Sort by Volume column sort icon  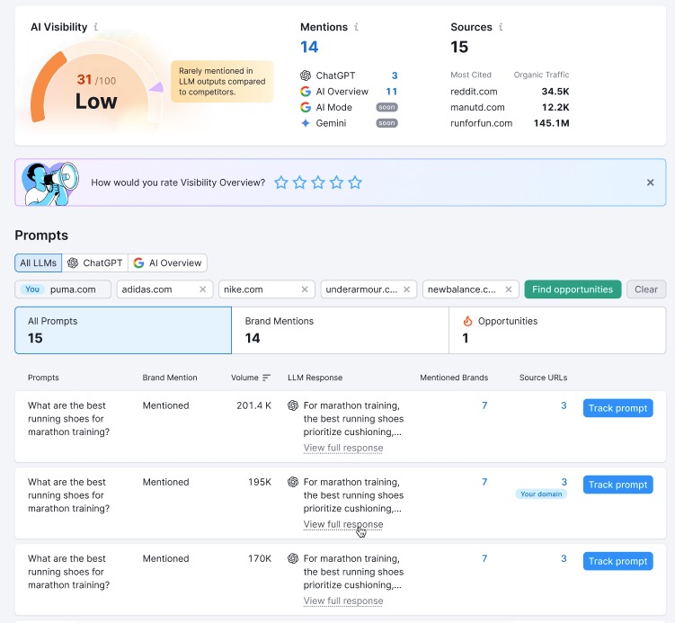(266, 378)
